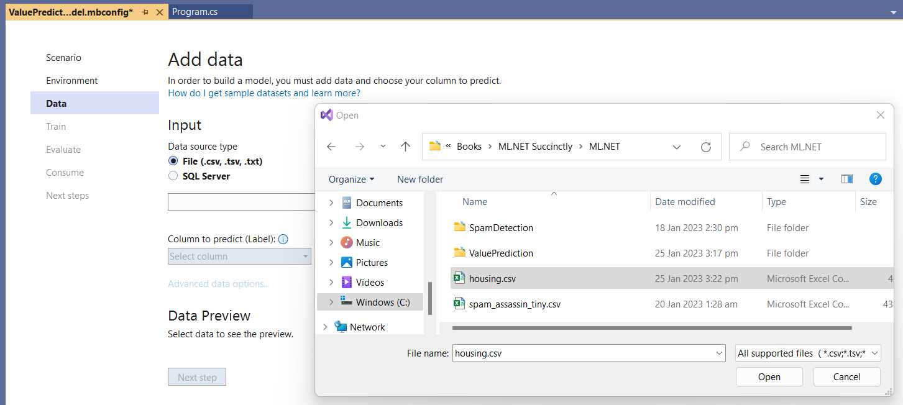This screenshot has width=903, height=405.
Task: Go to the Scenario step
Action: [x=63, y=57]
